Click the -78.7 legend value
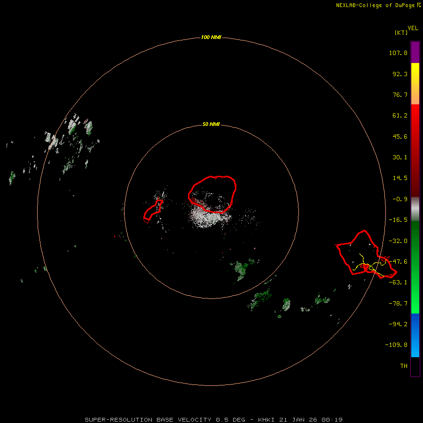The image size is (423, 423). (398, 304)
